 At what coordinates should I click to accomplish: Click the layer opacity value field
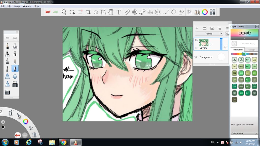(227, 34)
